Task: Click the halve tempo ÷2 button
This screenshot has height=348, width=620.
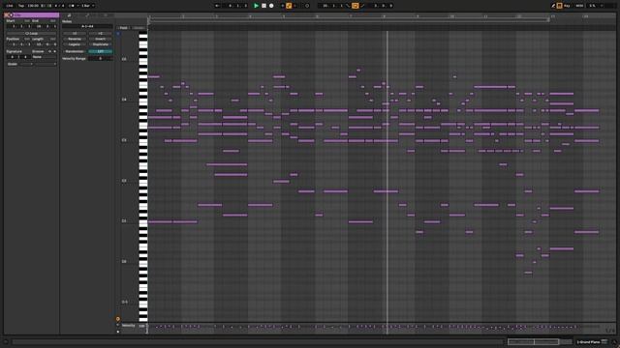Action: [75, 34]
